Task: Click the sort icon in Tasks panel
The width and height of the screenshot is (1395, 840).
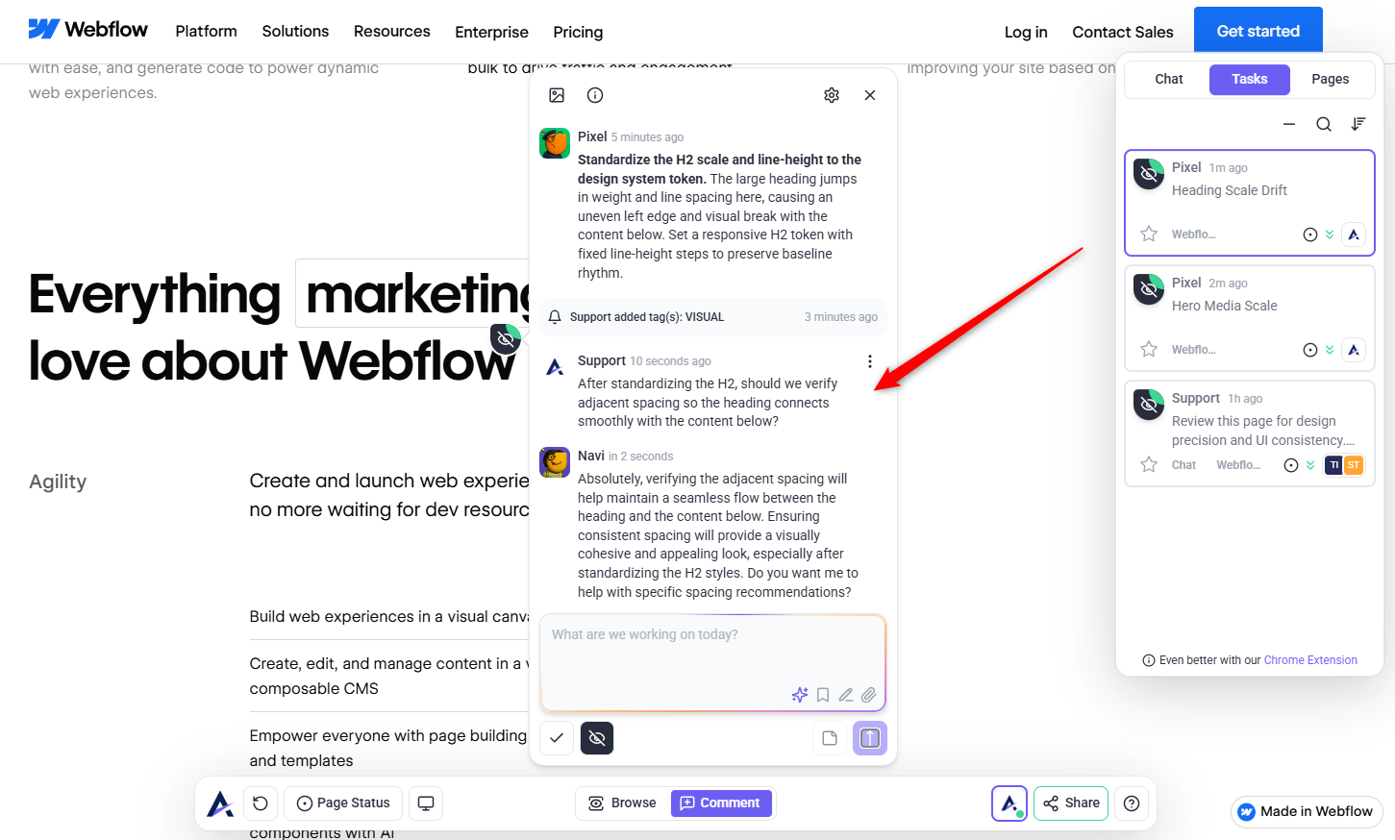Action: [x=1358, y=124]
